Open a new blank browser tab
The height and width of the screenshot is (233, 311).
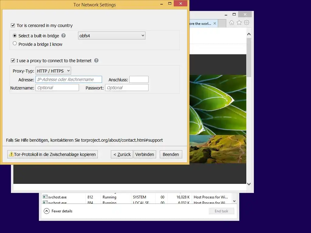[x=222, y=23]
